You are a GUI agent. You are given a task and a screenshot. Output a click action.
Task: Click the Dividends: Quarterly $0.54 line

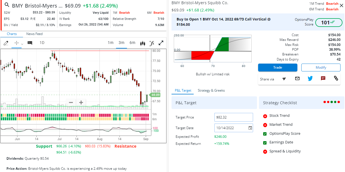pos(27,159)
